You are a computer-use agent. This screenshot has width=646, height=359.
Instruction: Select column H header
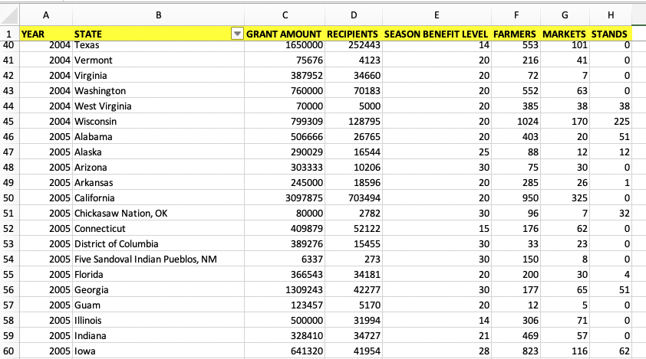(x=611, y=15)
